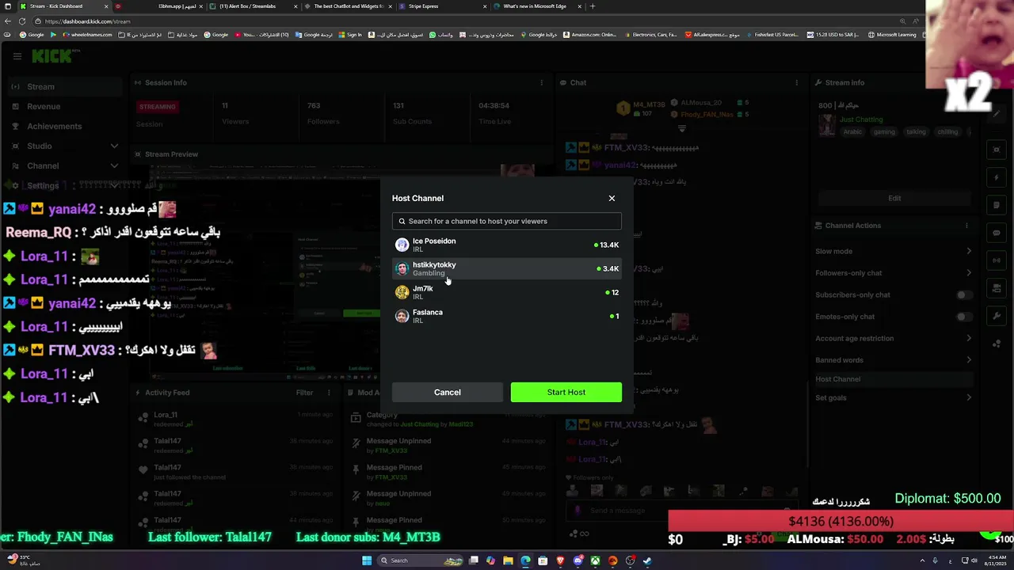Focus the channel search field

[x=506, y=221]
